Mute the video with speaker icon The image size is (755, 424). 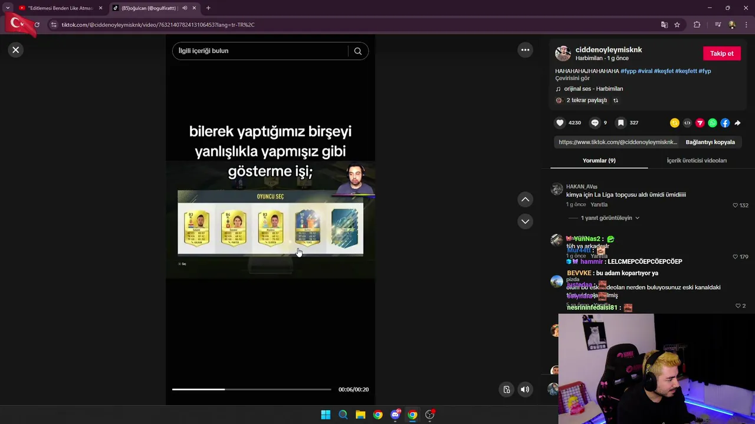525,389
